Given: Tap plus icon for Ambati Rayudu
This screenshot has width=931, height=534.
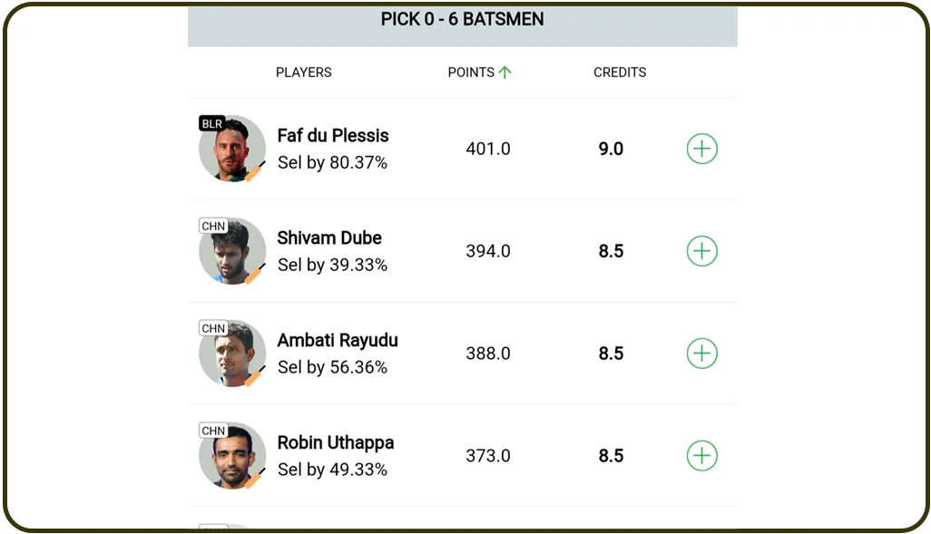Looking at the screenshot, I should pyautogui.click(x=701, y=354).
